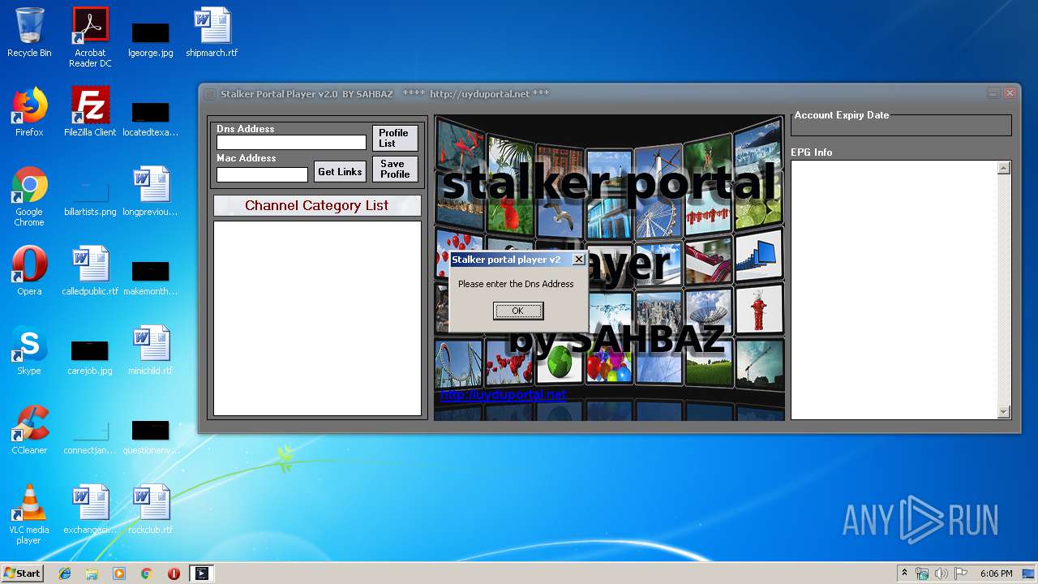Select the CCleaner desktop shortcut
Viewport: 1038px width, 584px height.
click(29, 430)
